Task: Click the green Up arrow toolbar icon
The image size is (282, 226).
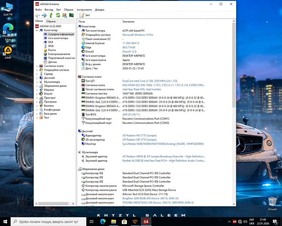Action: [x=51, y=15]
